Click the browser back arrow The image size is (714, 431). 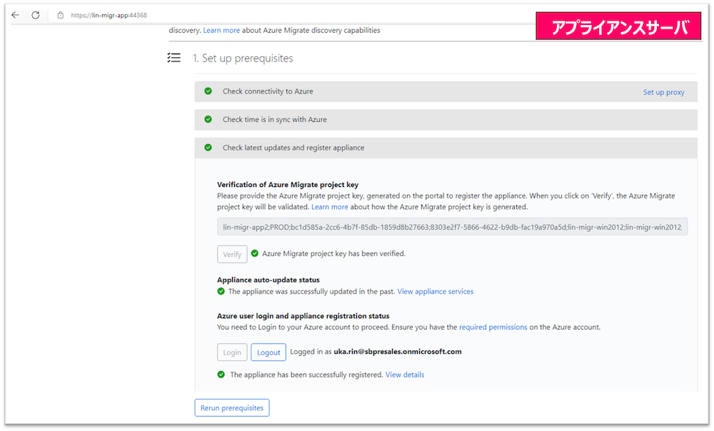point(16,15)
